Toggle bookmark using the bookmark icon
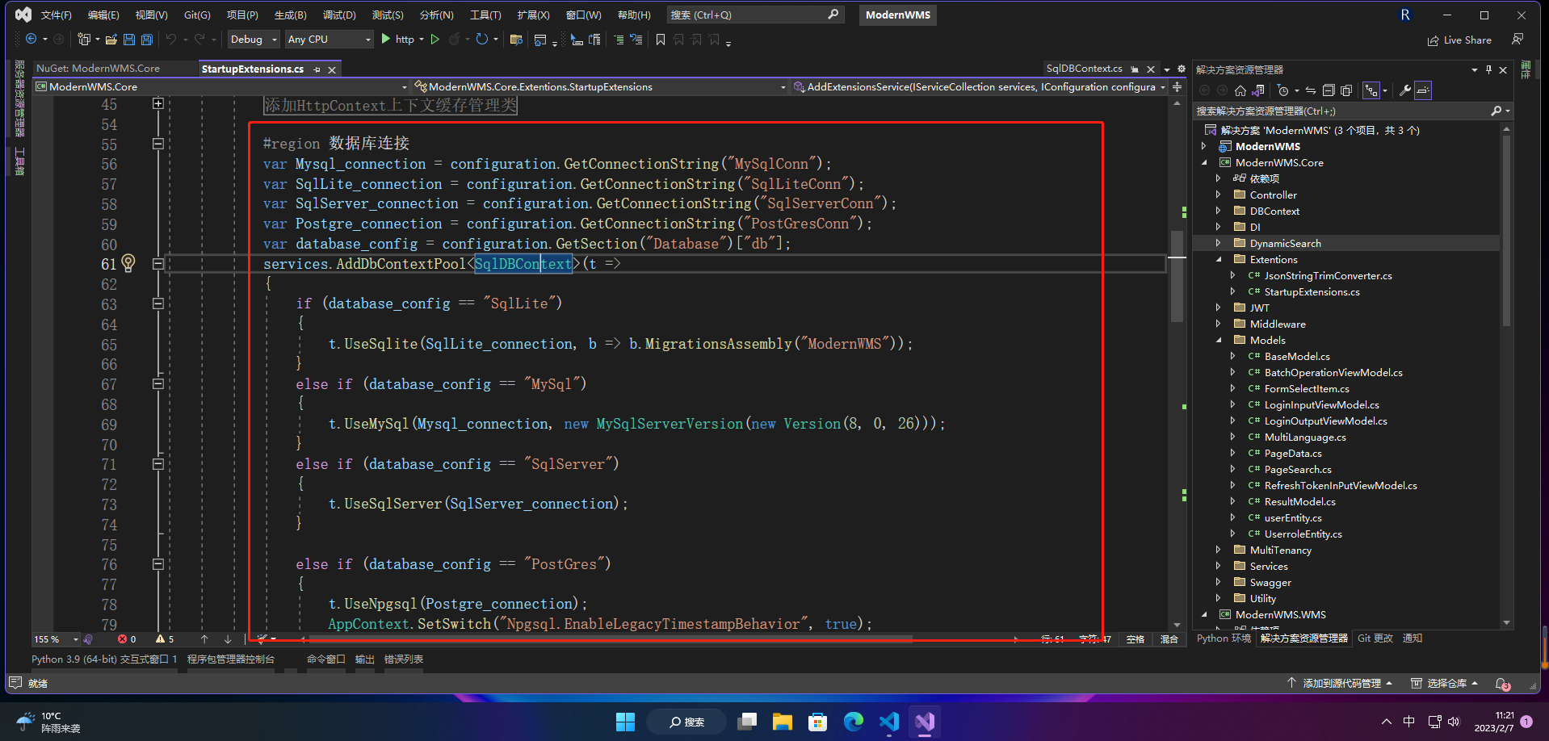 pos(661,40)
